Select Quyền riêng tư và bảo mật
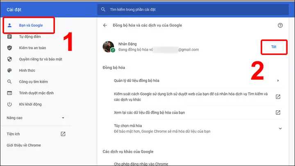Viewport: 295px width, 166px height. coord(41,59)
